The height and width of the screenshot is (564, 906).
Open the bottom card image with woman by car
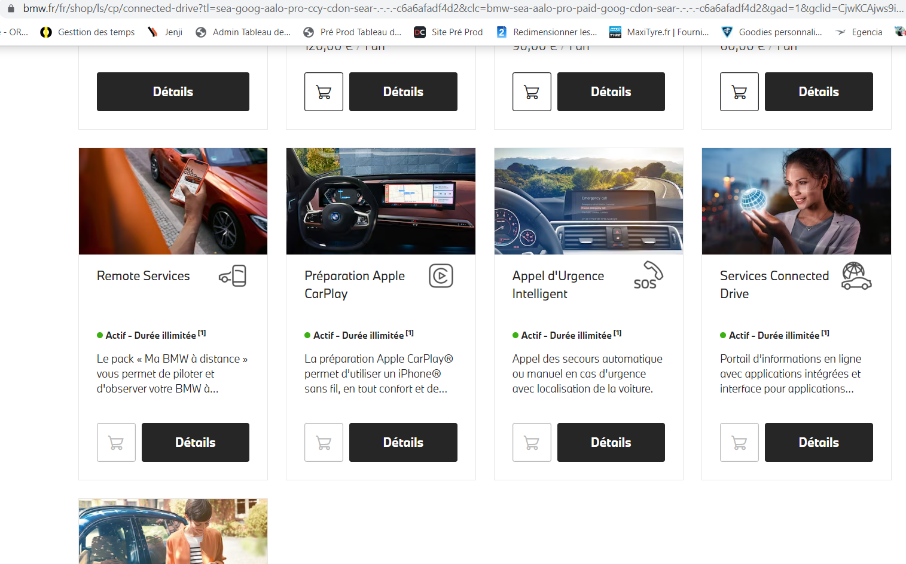[x=173, y=531]
